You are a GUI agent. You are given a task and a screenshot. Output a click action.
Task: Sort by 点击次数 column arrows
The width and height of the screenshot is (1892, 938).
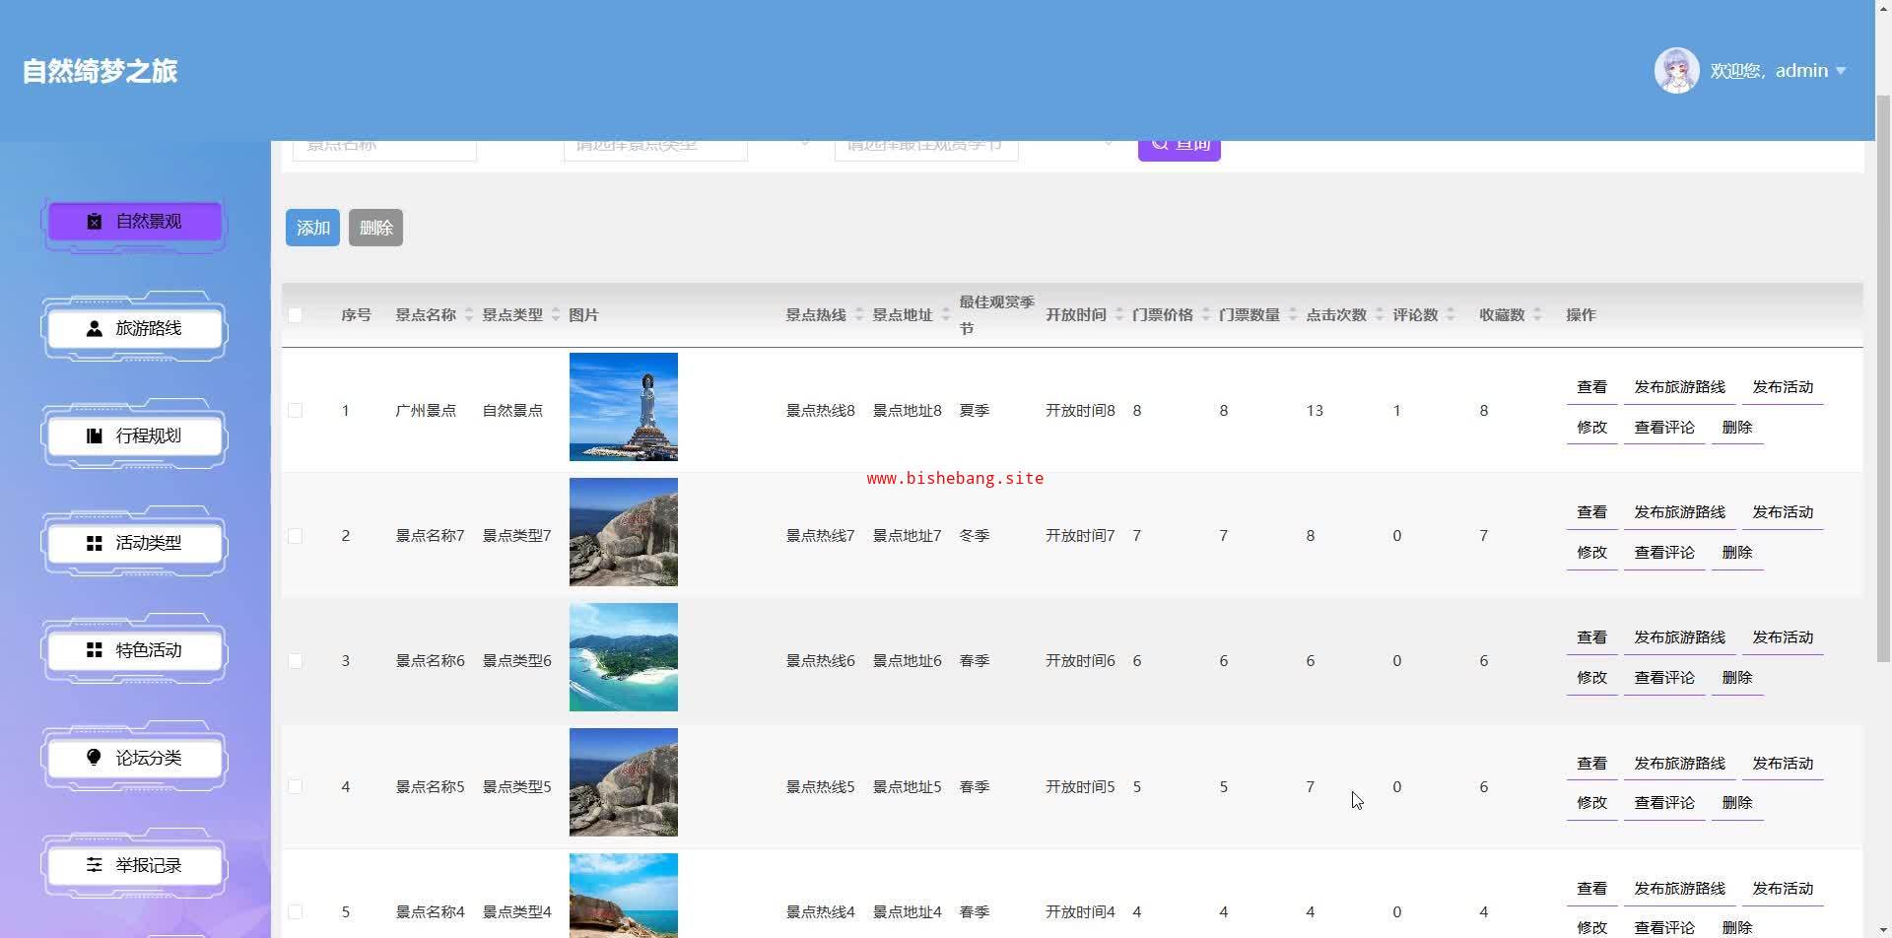tap(1379, 315)
